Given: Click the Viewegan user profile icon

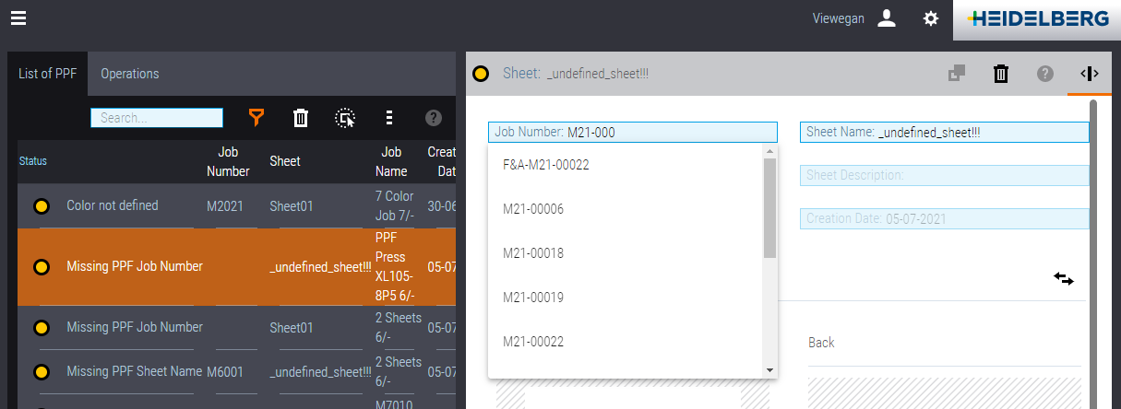Looking at the screenshot, I should pos(887,18).
